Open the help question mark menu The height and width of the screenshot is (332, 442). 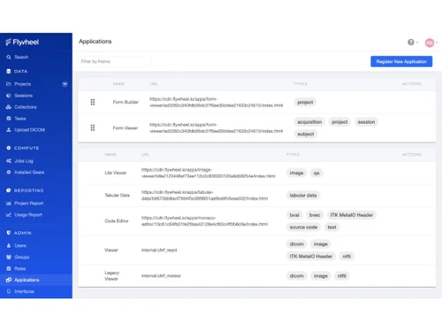(413, 42)
